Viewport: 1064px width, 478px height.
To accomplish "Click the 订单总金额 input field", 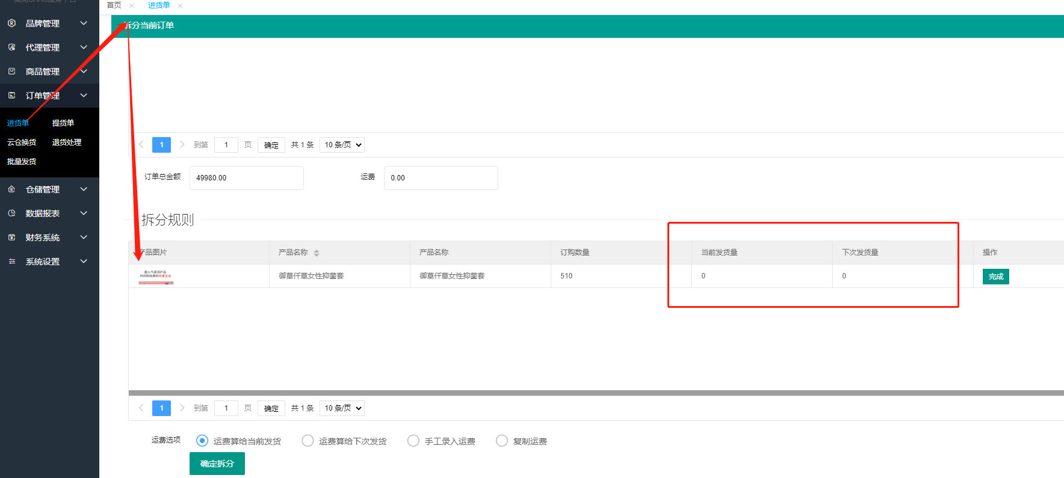I will click(x=247, y=178).
